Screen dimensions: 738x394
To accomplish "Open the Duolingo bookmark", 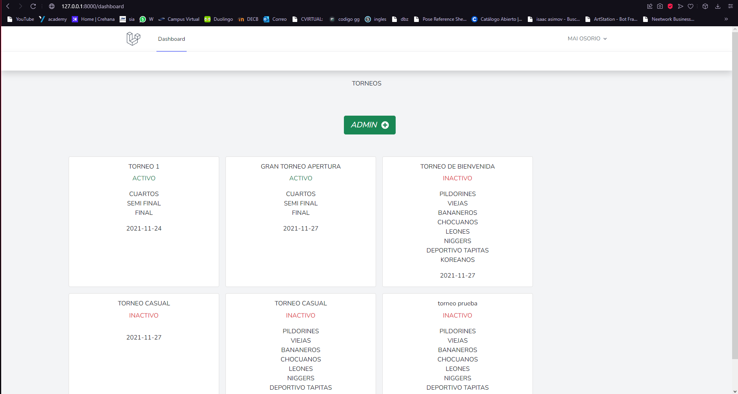I will pyautogui.click(x=218, y=19).
